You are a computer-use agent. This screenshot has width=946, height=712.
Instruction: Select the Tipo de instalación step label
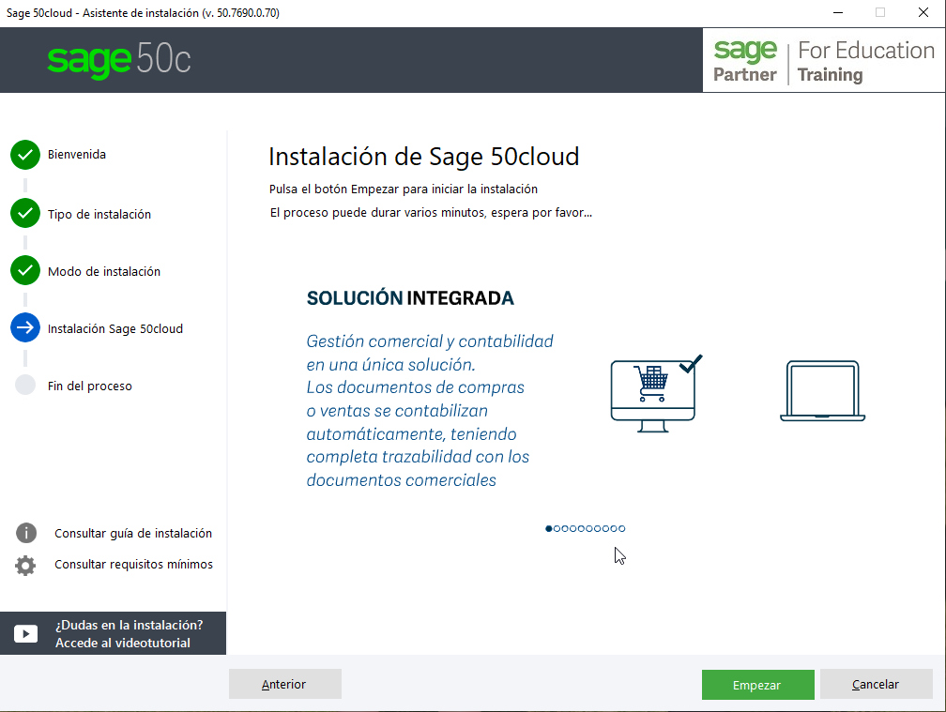tap(99, 214)
